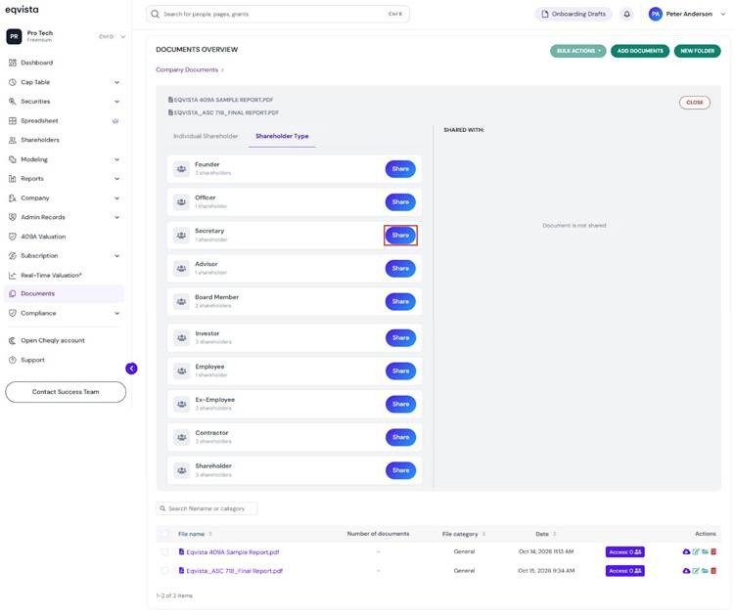Open the notifications bell
Screen dimensions: 735x612
pyautogui.click(x=626, y=14)
